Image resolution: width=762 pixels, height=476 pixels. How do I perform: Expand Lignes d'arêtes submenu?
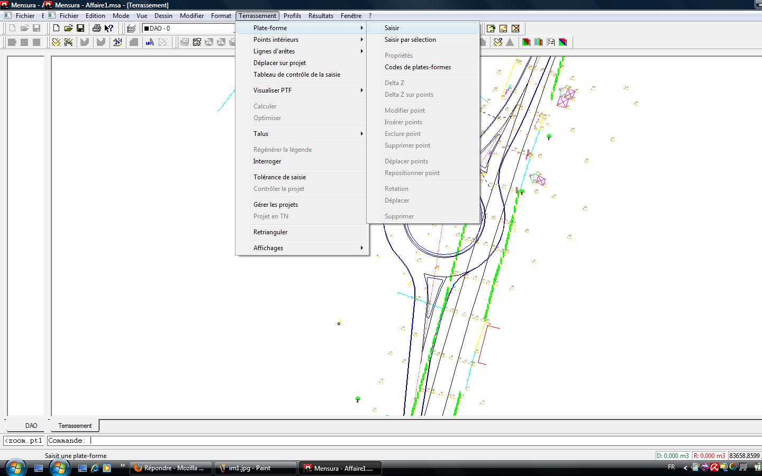[x=303, y=51]
